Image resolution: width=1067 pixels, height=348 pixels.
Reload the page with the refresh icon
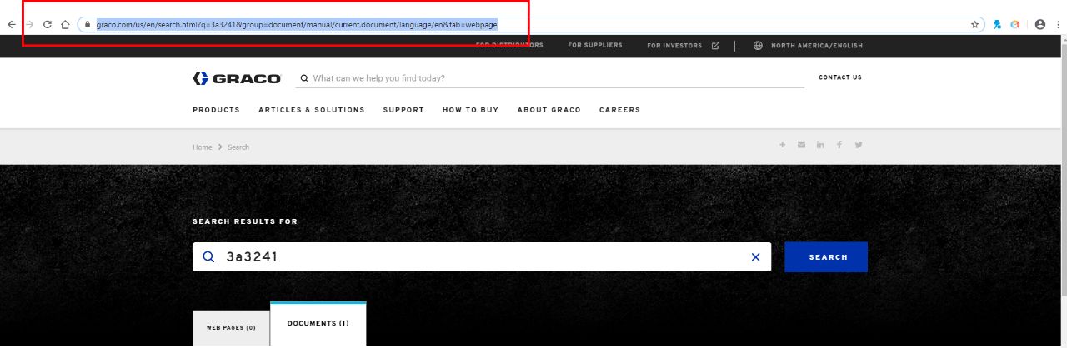click(48, 25)
